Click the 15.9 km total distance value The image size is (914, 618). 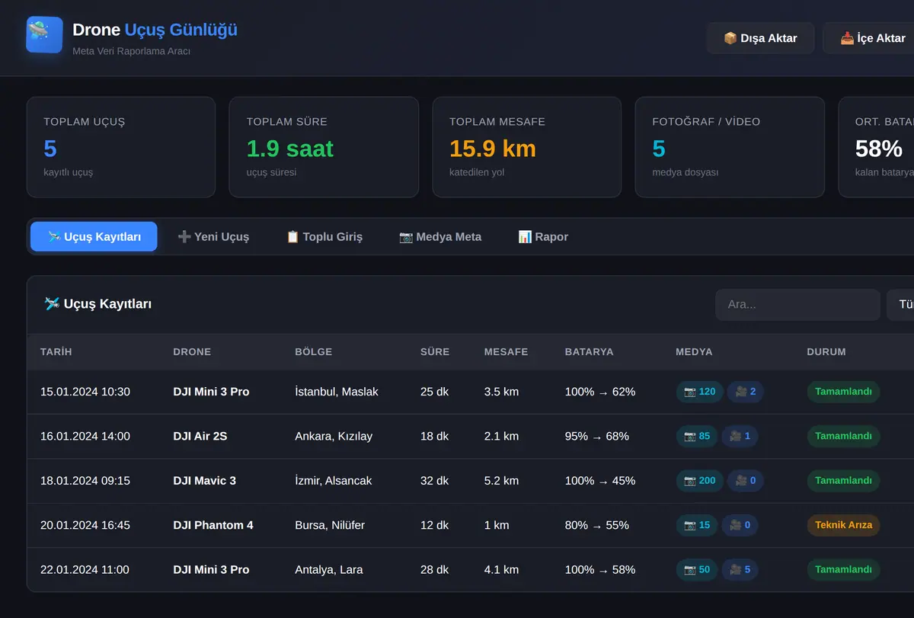pos(493,148)
